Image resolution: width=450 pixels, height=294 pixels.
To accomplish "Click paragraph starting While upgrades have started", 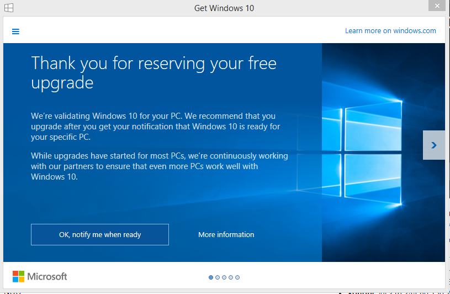I will click(x=159, y=166).
